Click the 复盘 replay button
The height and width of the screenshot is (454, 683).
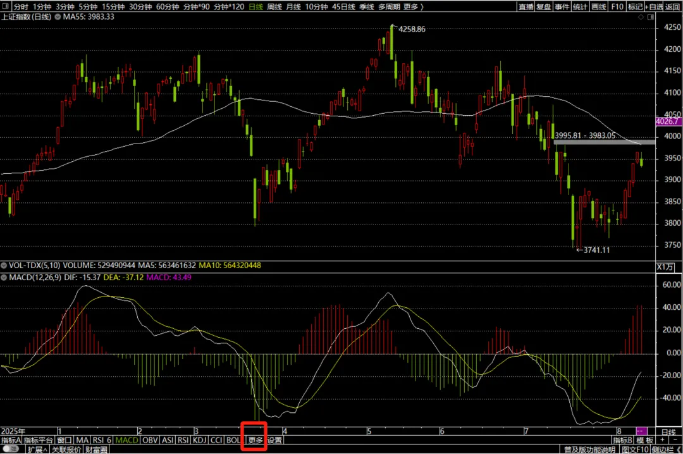coord(543,6)
